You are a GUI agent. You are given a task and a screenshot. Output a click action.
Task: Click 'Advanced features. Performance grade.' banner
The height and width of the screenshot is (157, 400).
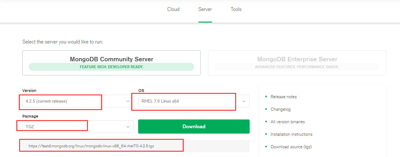pyautogui.click(x=297, y=67)
